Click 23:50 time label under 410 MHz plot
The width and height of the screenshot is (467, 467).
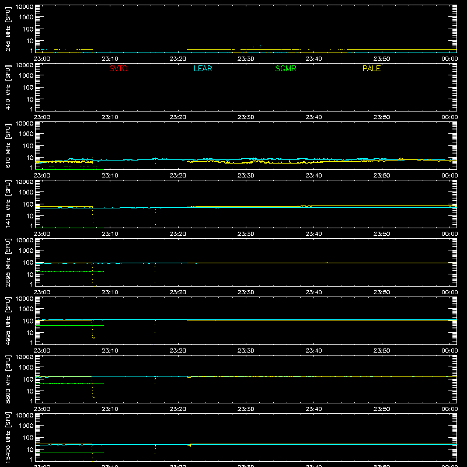(x=382, y=117)
